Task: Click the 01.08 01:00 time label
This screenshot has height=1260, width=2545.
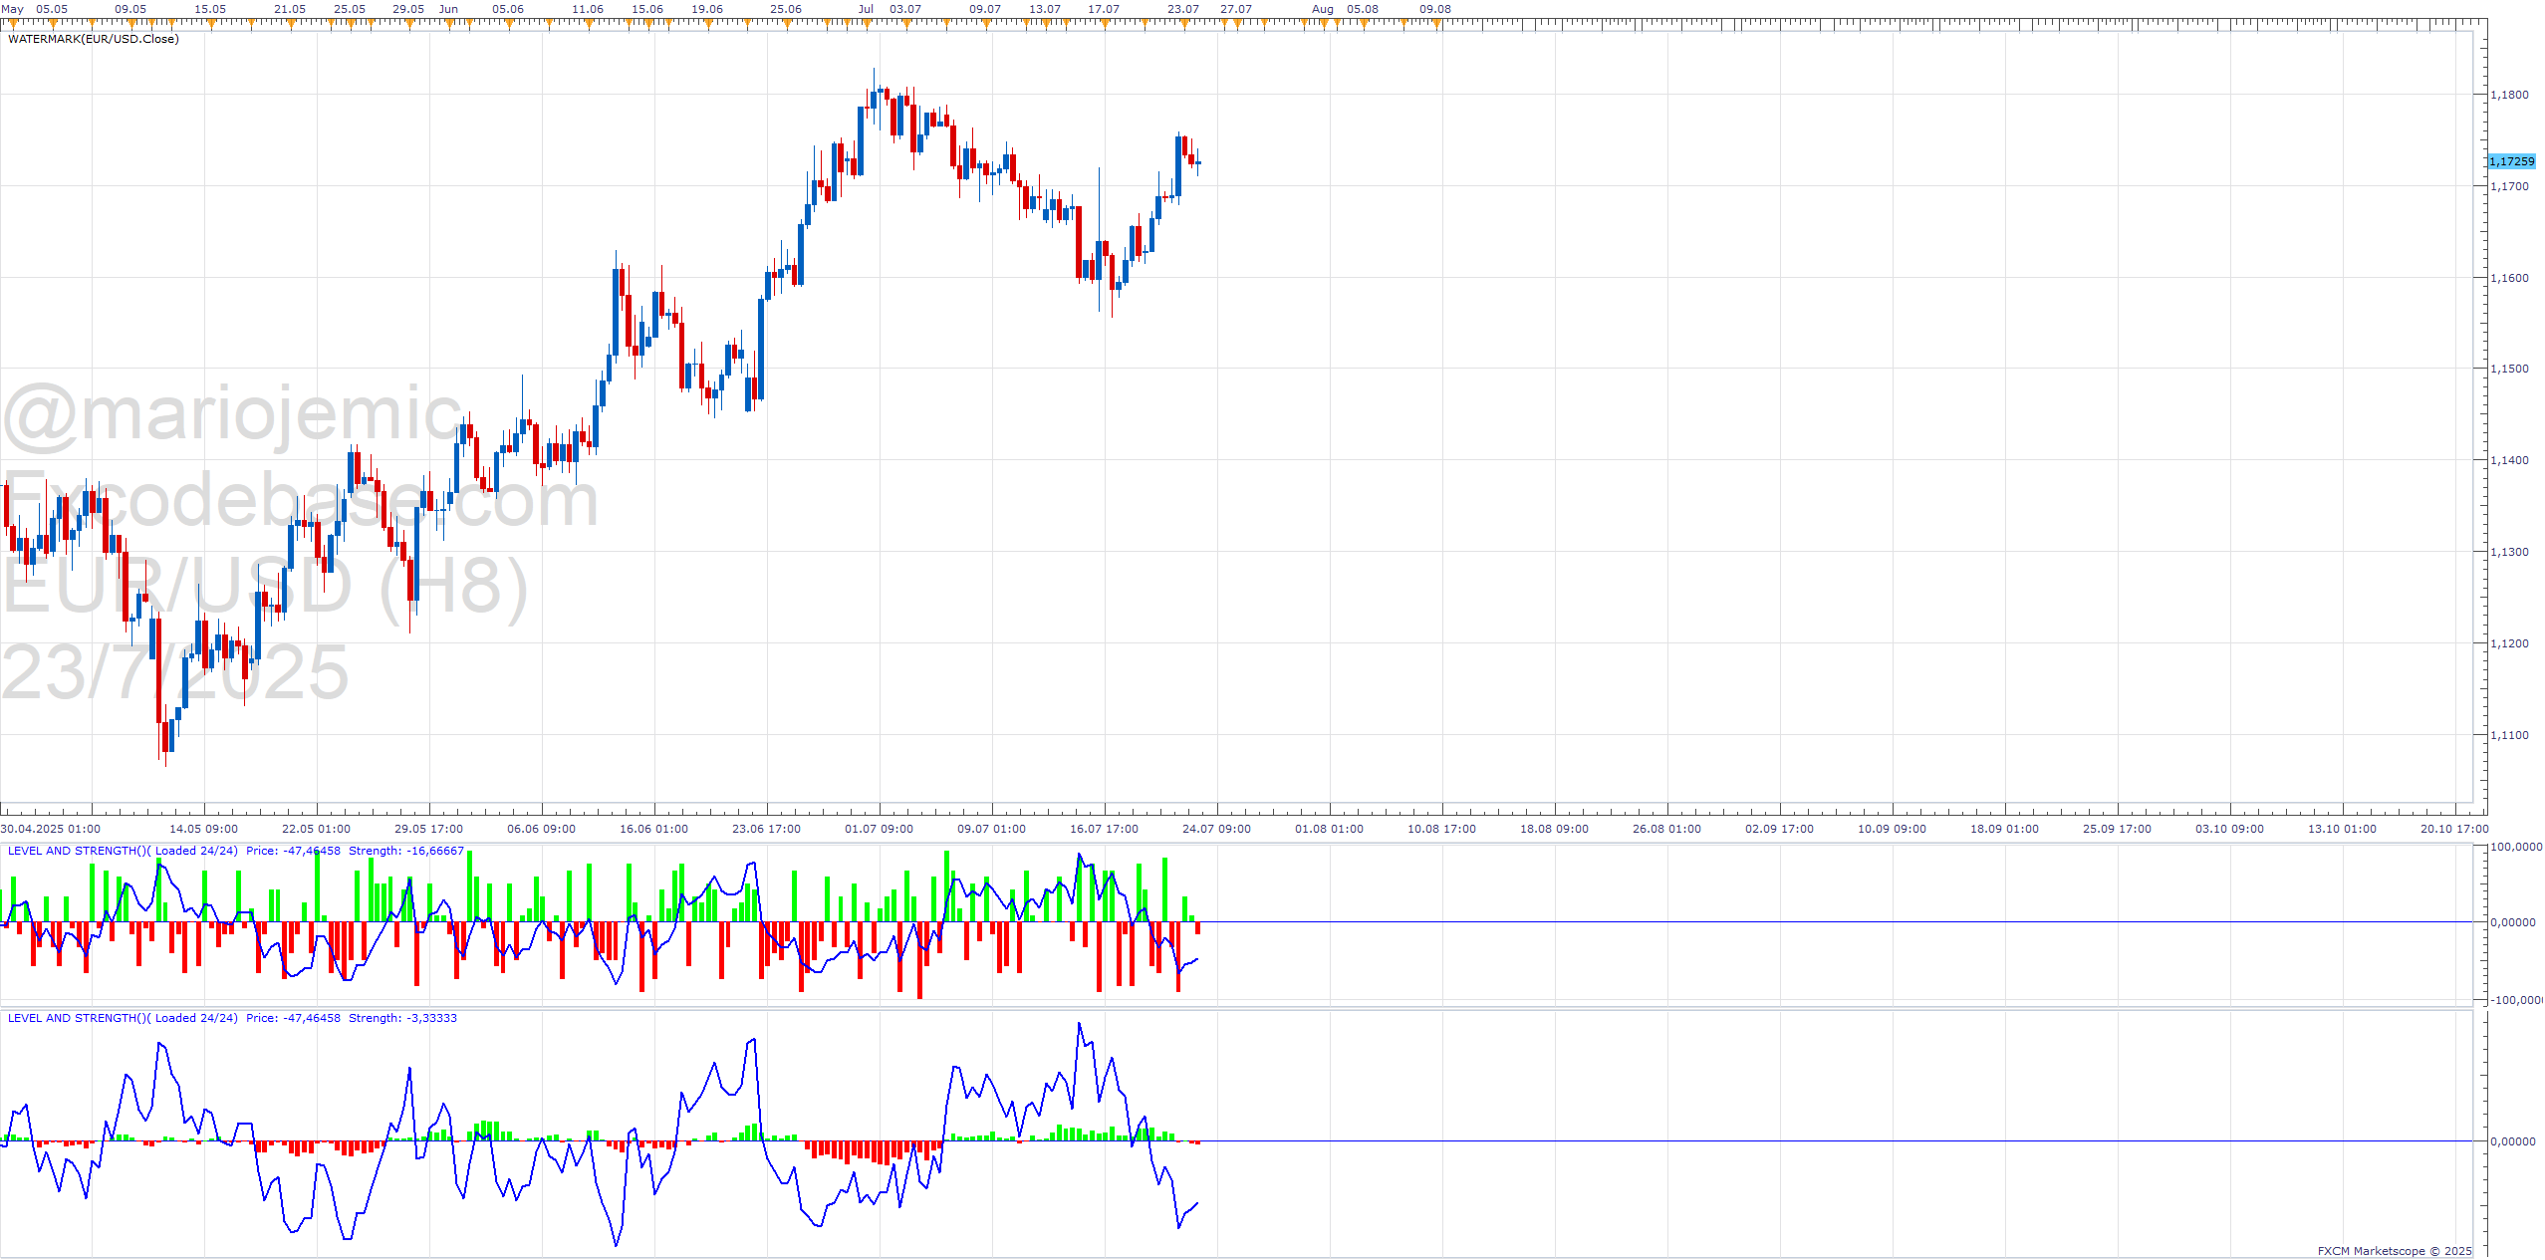Action: coord(1329,829)
